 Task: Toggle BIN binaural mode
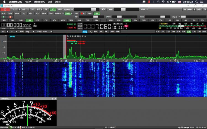pos(95,31)
